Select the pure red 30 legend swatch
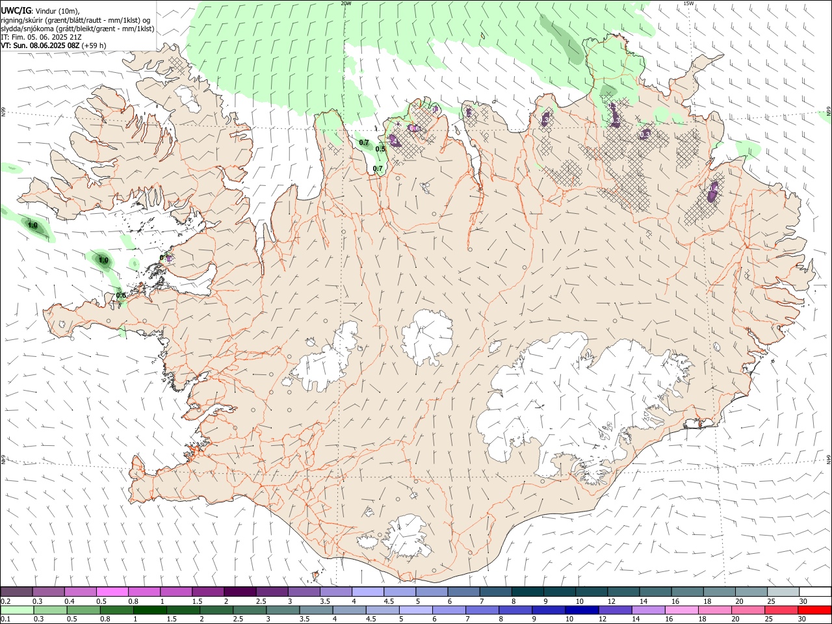Image resolution: width=832 pixels, height=624 pixels. click(814, 610)
